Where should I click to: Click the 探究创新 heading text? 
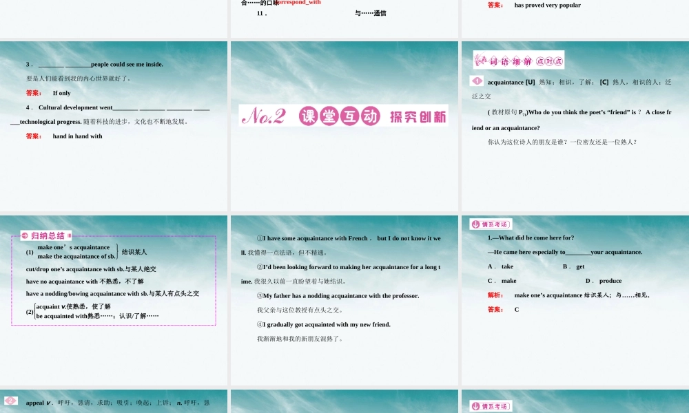[418, 117]
